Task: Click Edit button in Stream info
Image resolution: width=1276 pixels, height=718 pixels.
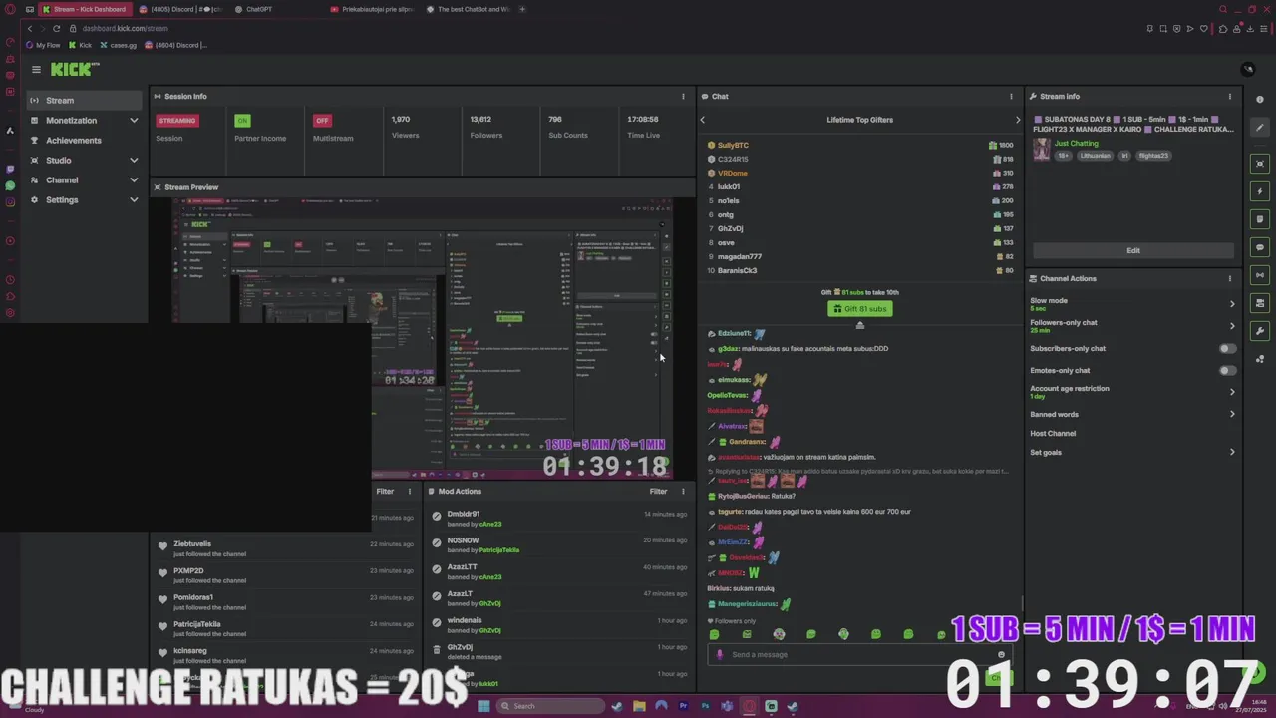Action: (1133, 251)
